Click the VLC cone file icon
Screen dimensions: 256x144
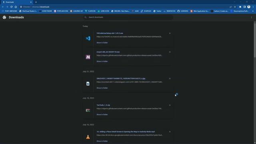88,137
